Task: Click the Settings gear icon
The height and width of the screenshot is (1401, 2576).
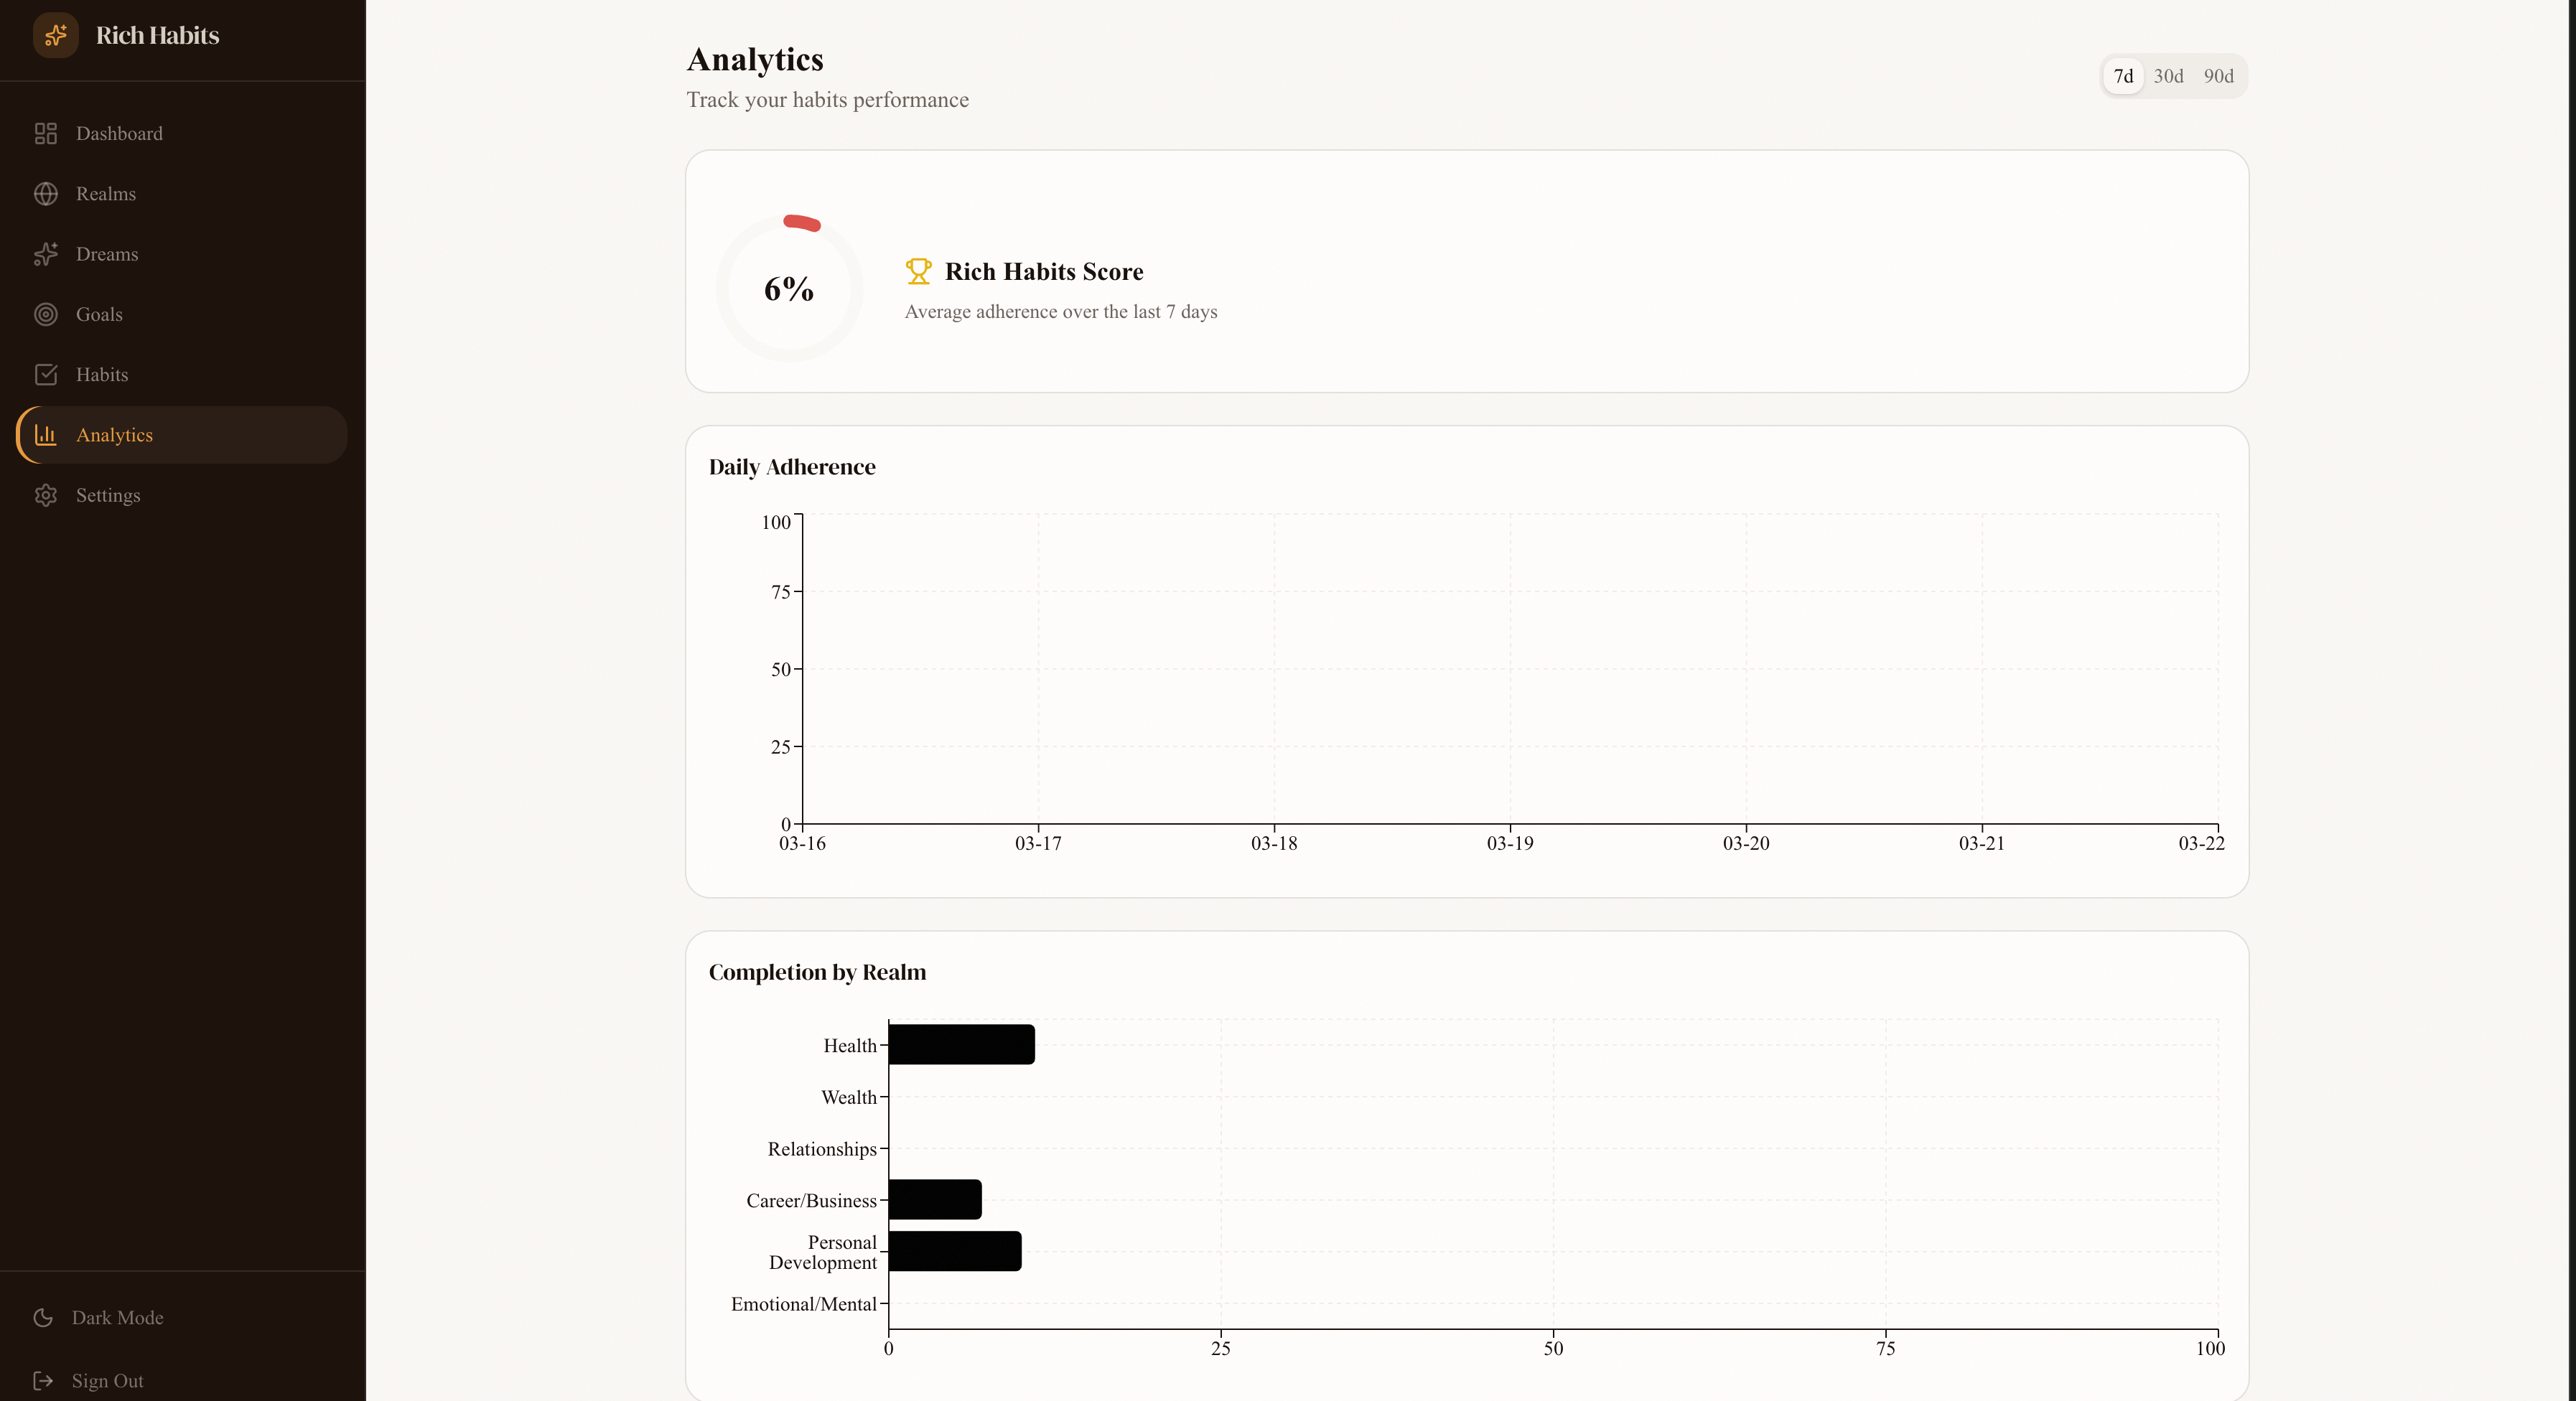Action: (46, 495)
